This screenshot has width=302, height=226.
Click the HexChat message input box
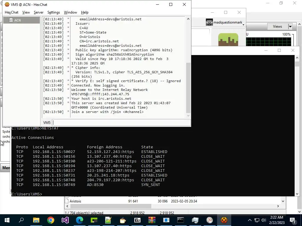(x=121, y=123)
